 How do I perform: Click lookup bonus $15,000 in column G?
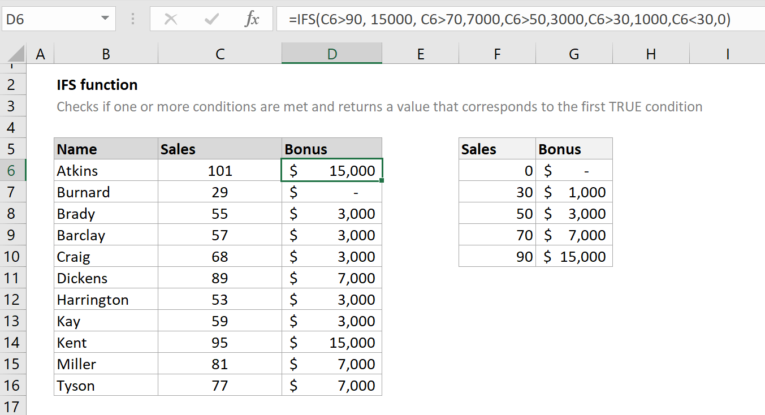(x=574, y=257)
